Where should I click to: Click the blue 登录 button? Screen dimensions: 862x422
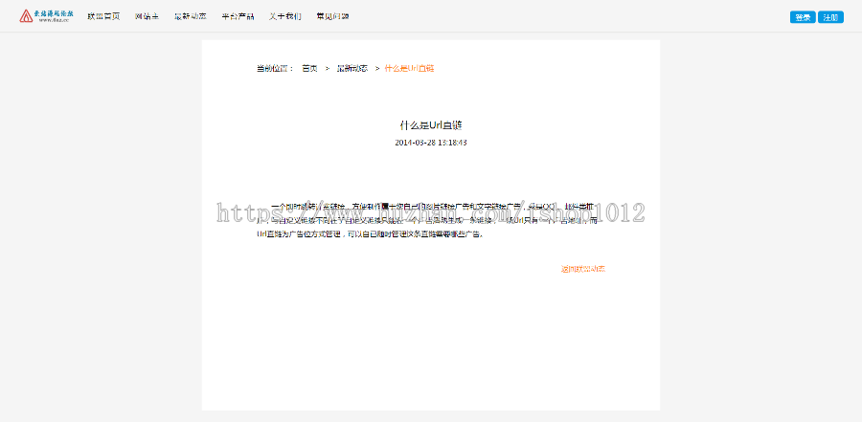pos(803,17)
